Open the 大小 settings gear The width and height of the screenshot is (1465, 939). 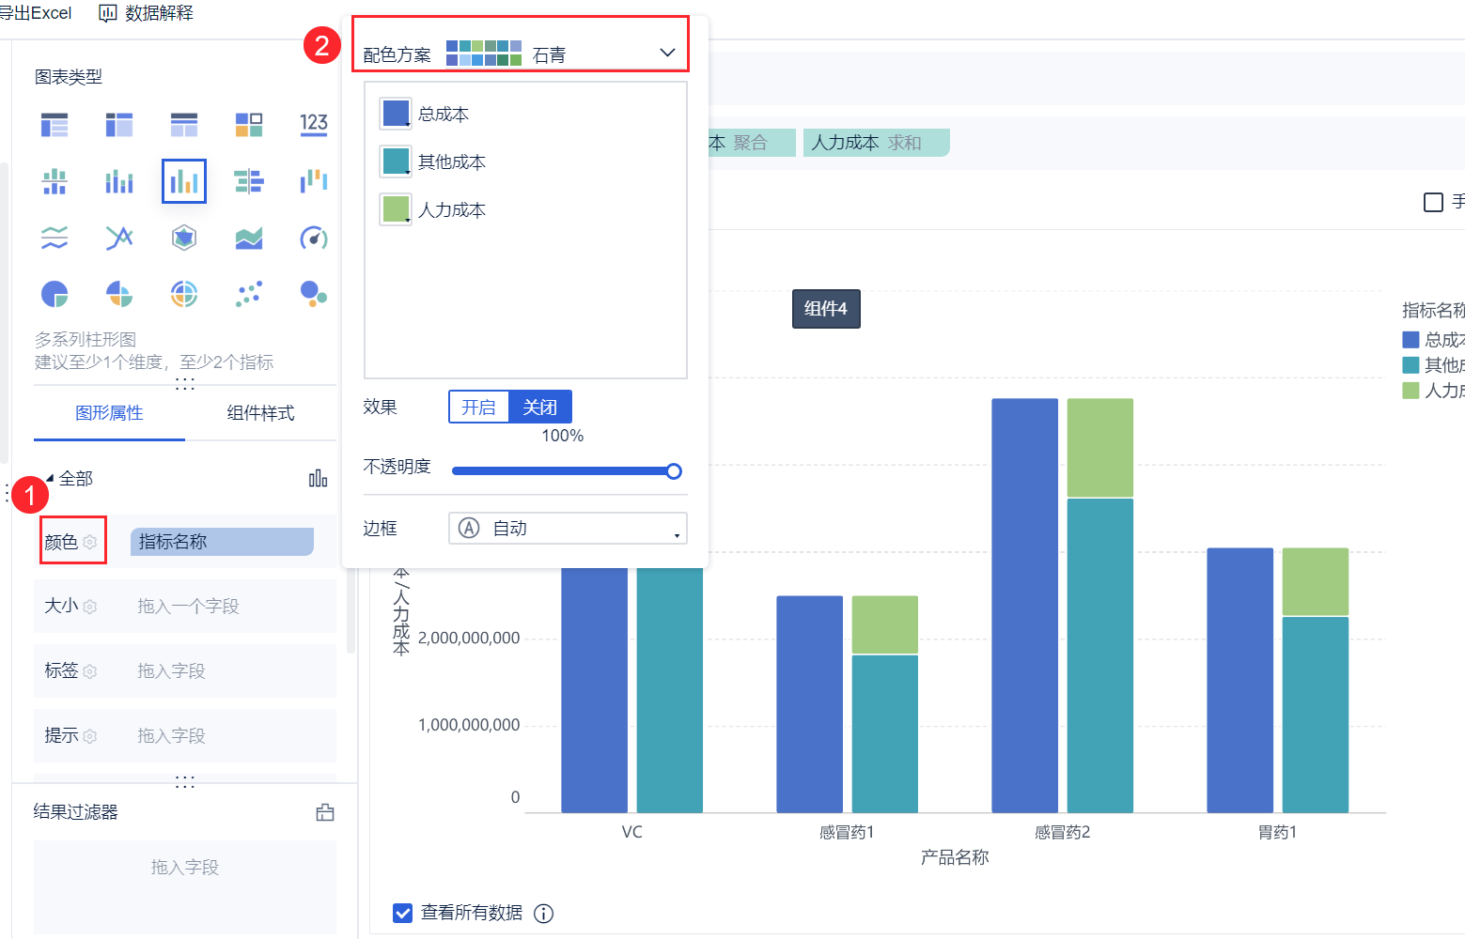tap(90, 607)
